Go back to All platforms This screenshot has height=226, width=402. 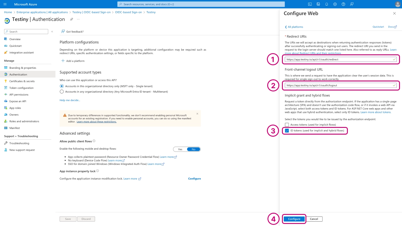coord(294,27)
